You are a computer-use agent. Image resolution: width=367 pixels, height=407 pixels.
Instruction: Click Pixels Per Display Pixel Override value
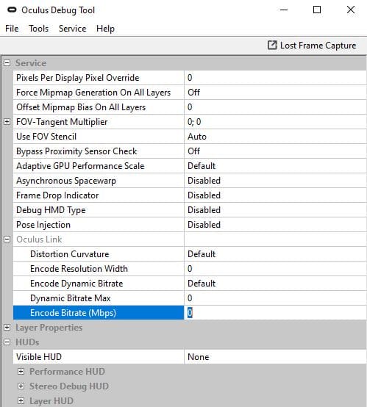click(x=275, y=78)
